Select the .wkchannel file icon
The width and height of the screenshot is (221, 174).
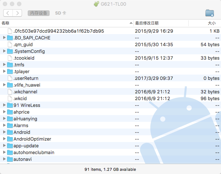click(10, 92)
